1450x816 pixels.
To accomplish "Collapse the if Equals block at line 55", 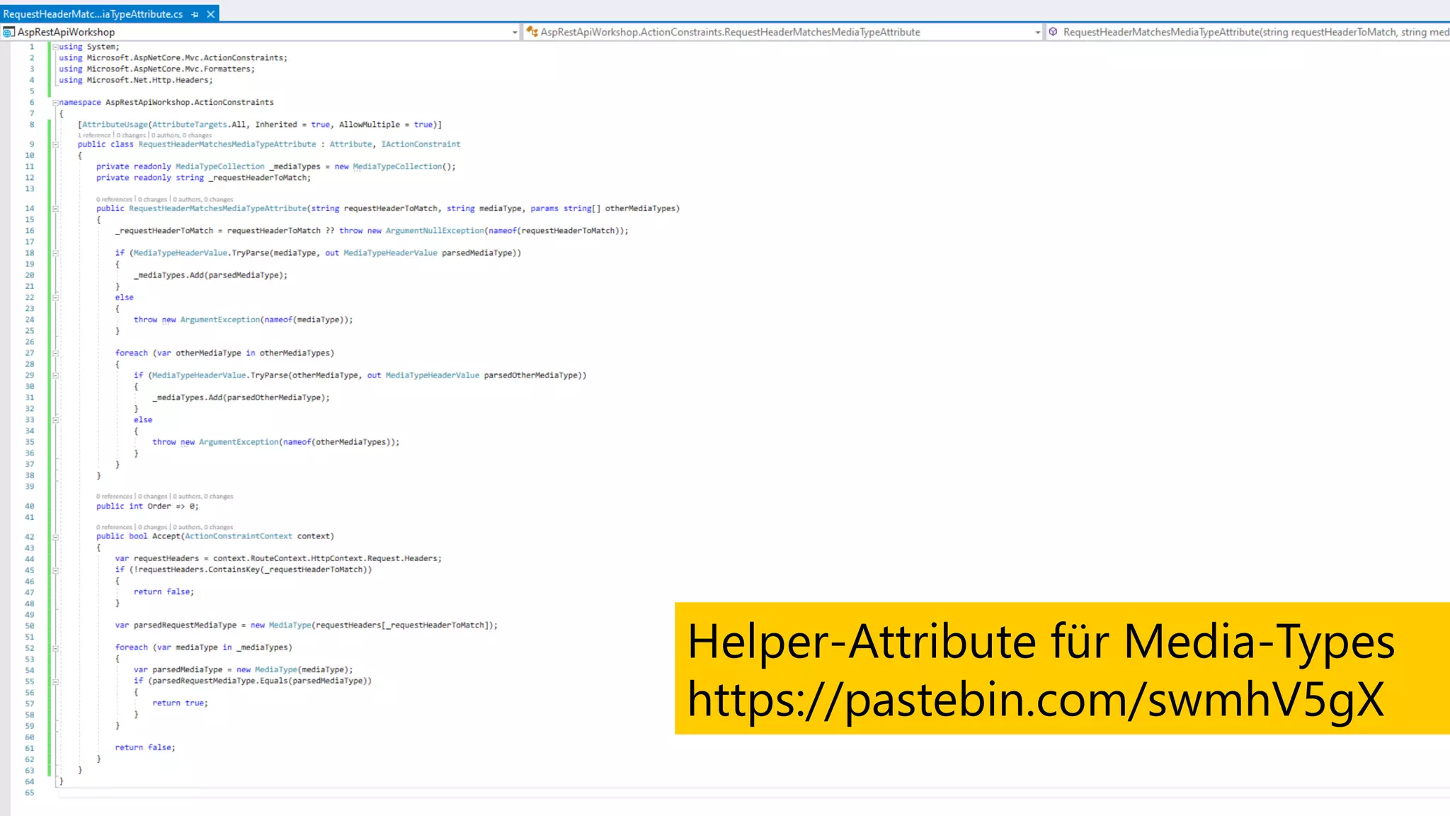I will [55, 681].
